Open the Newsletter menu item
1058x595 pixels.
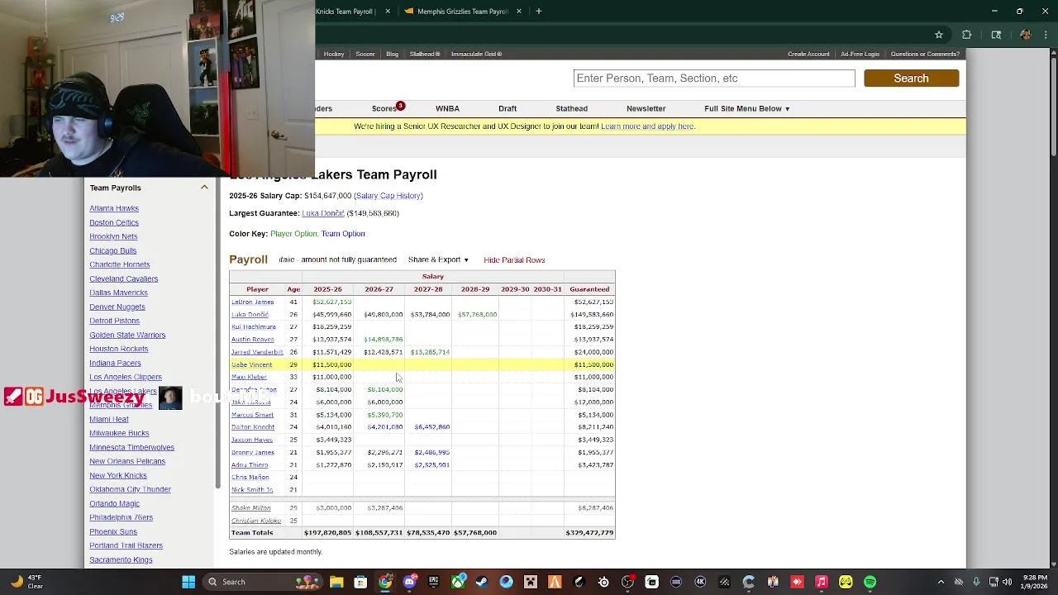(x=646, y=108)
